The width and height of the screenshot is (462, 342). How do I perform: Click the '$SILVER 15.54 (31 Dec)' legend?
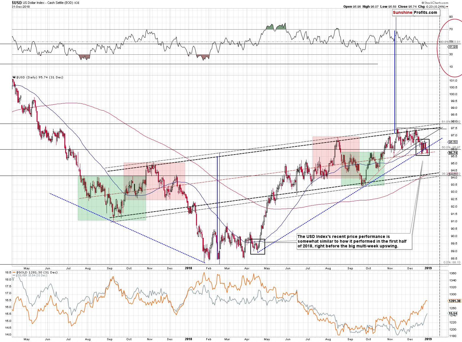pos(30,275)
